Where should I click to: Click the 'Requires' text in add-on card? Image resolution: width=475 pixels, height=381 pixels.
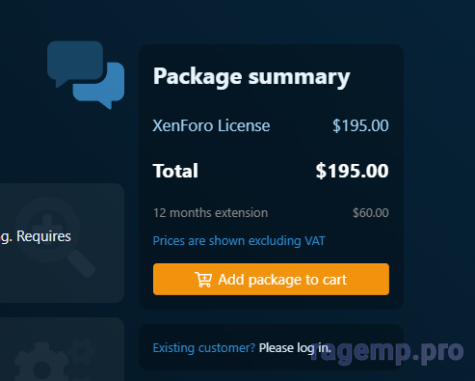tap(43, 236)
